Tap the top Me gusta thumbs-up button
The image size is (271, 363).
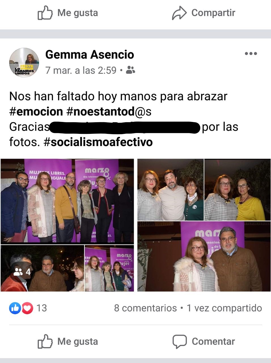click(68, 13)
